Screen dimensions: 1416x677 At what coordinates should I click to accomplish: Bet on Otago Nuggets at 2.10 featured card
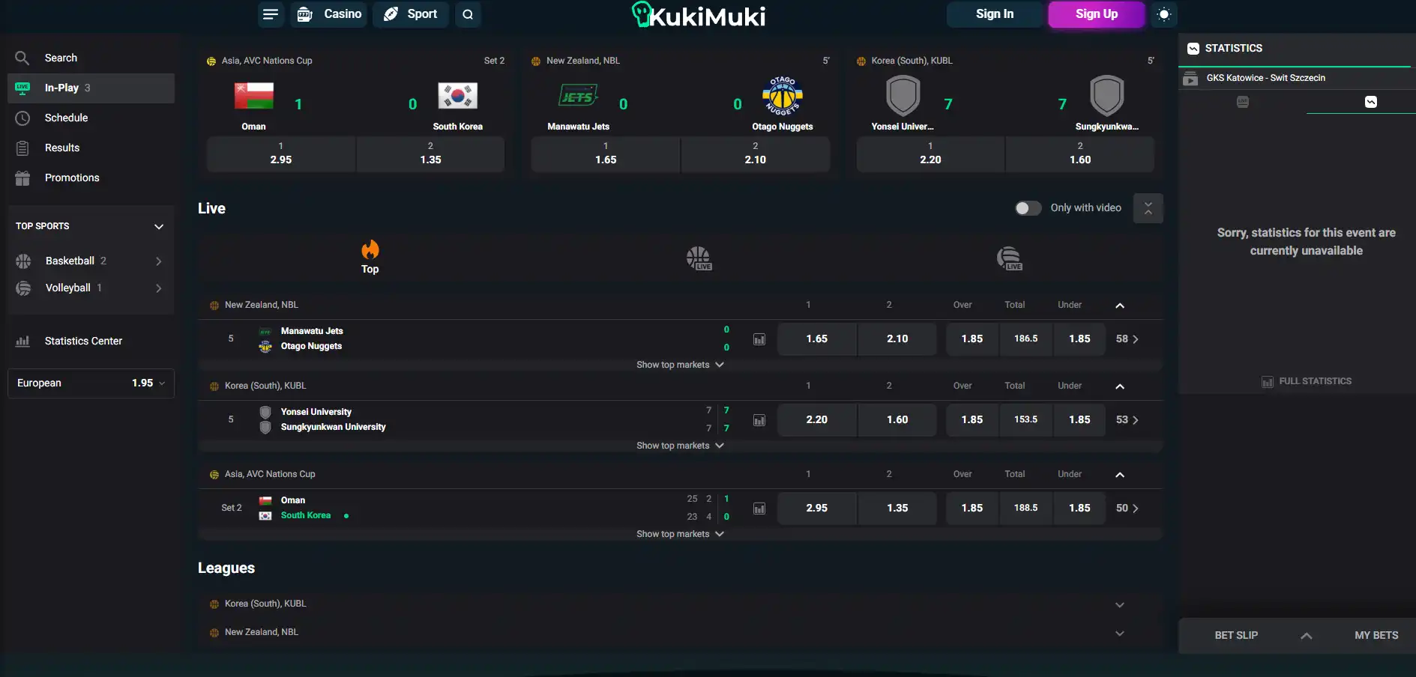pos(756,154)
